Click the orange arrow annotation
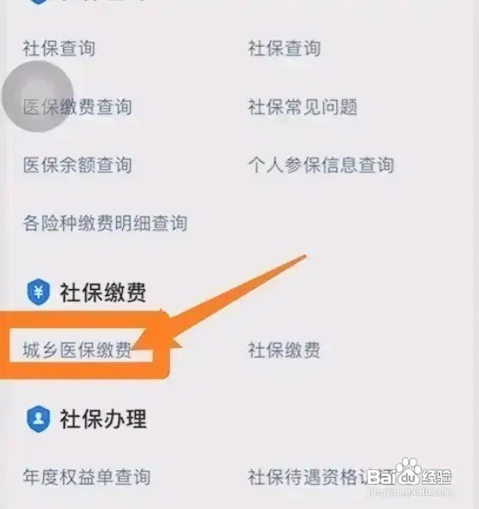 (x=221, y=303)
